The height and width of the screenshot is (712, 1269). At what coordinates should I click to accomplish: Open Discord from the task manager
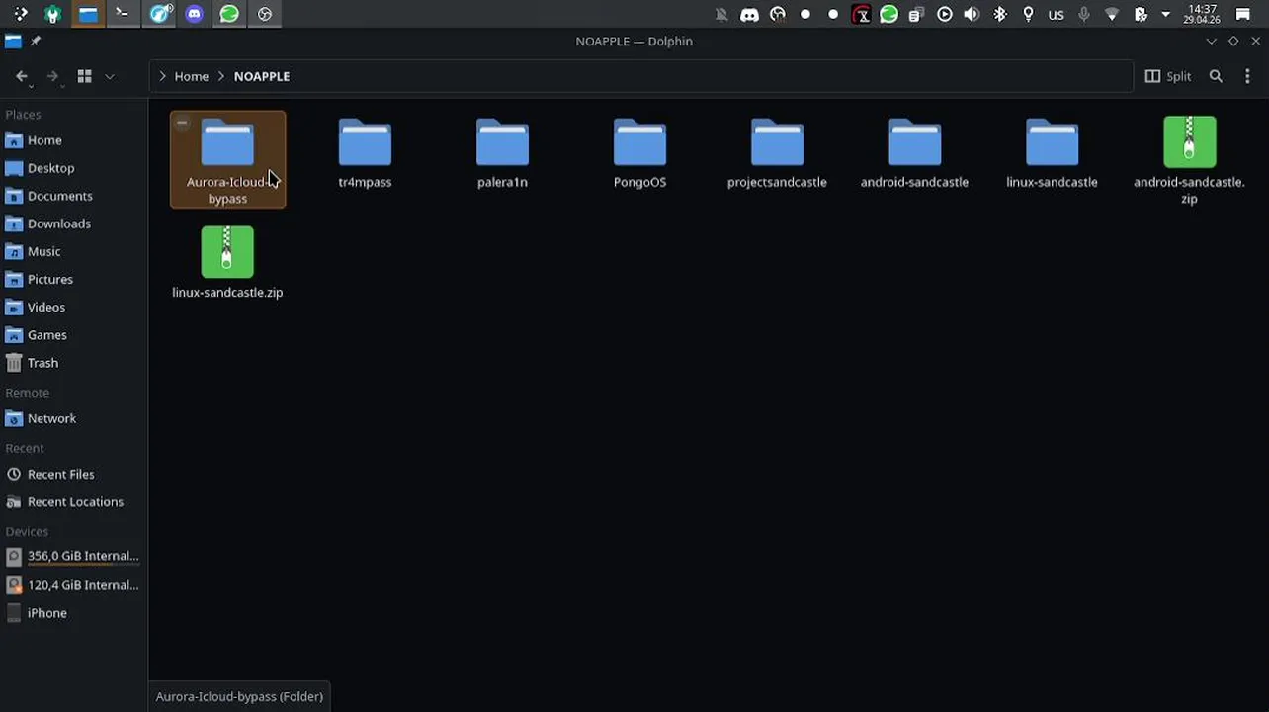(195, 14)
